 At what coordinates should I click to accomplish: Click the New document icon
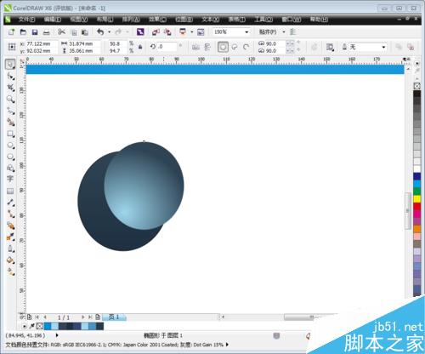coord(11,31)
